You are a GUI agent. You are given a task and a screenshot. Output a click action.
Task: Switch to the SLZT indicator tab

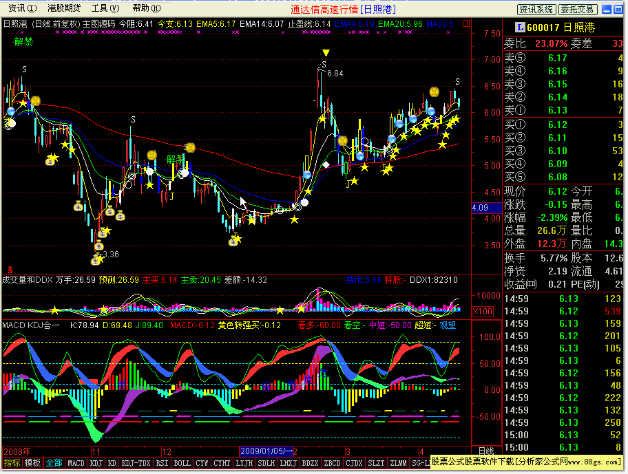point(376,463)
